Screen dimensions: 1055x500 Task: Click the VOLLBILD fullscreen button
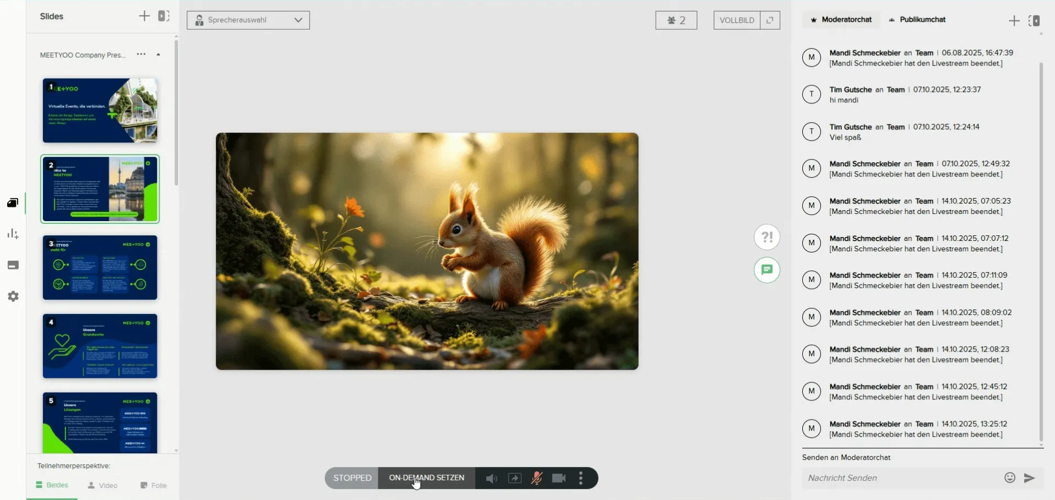coord(737,20)
